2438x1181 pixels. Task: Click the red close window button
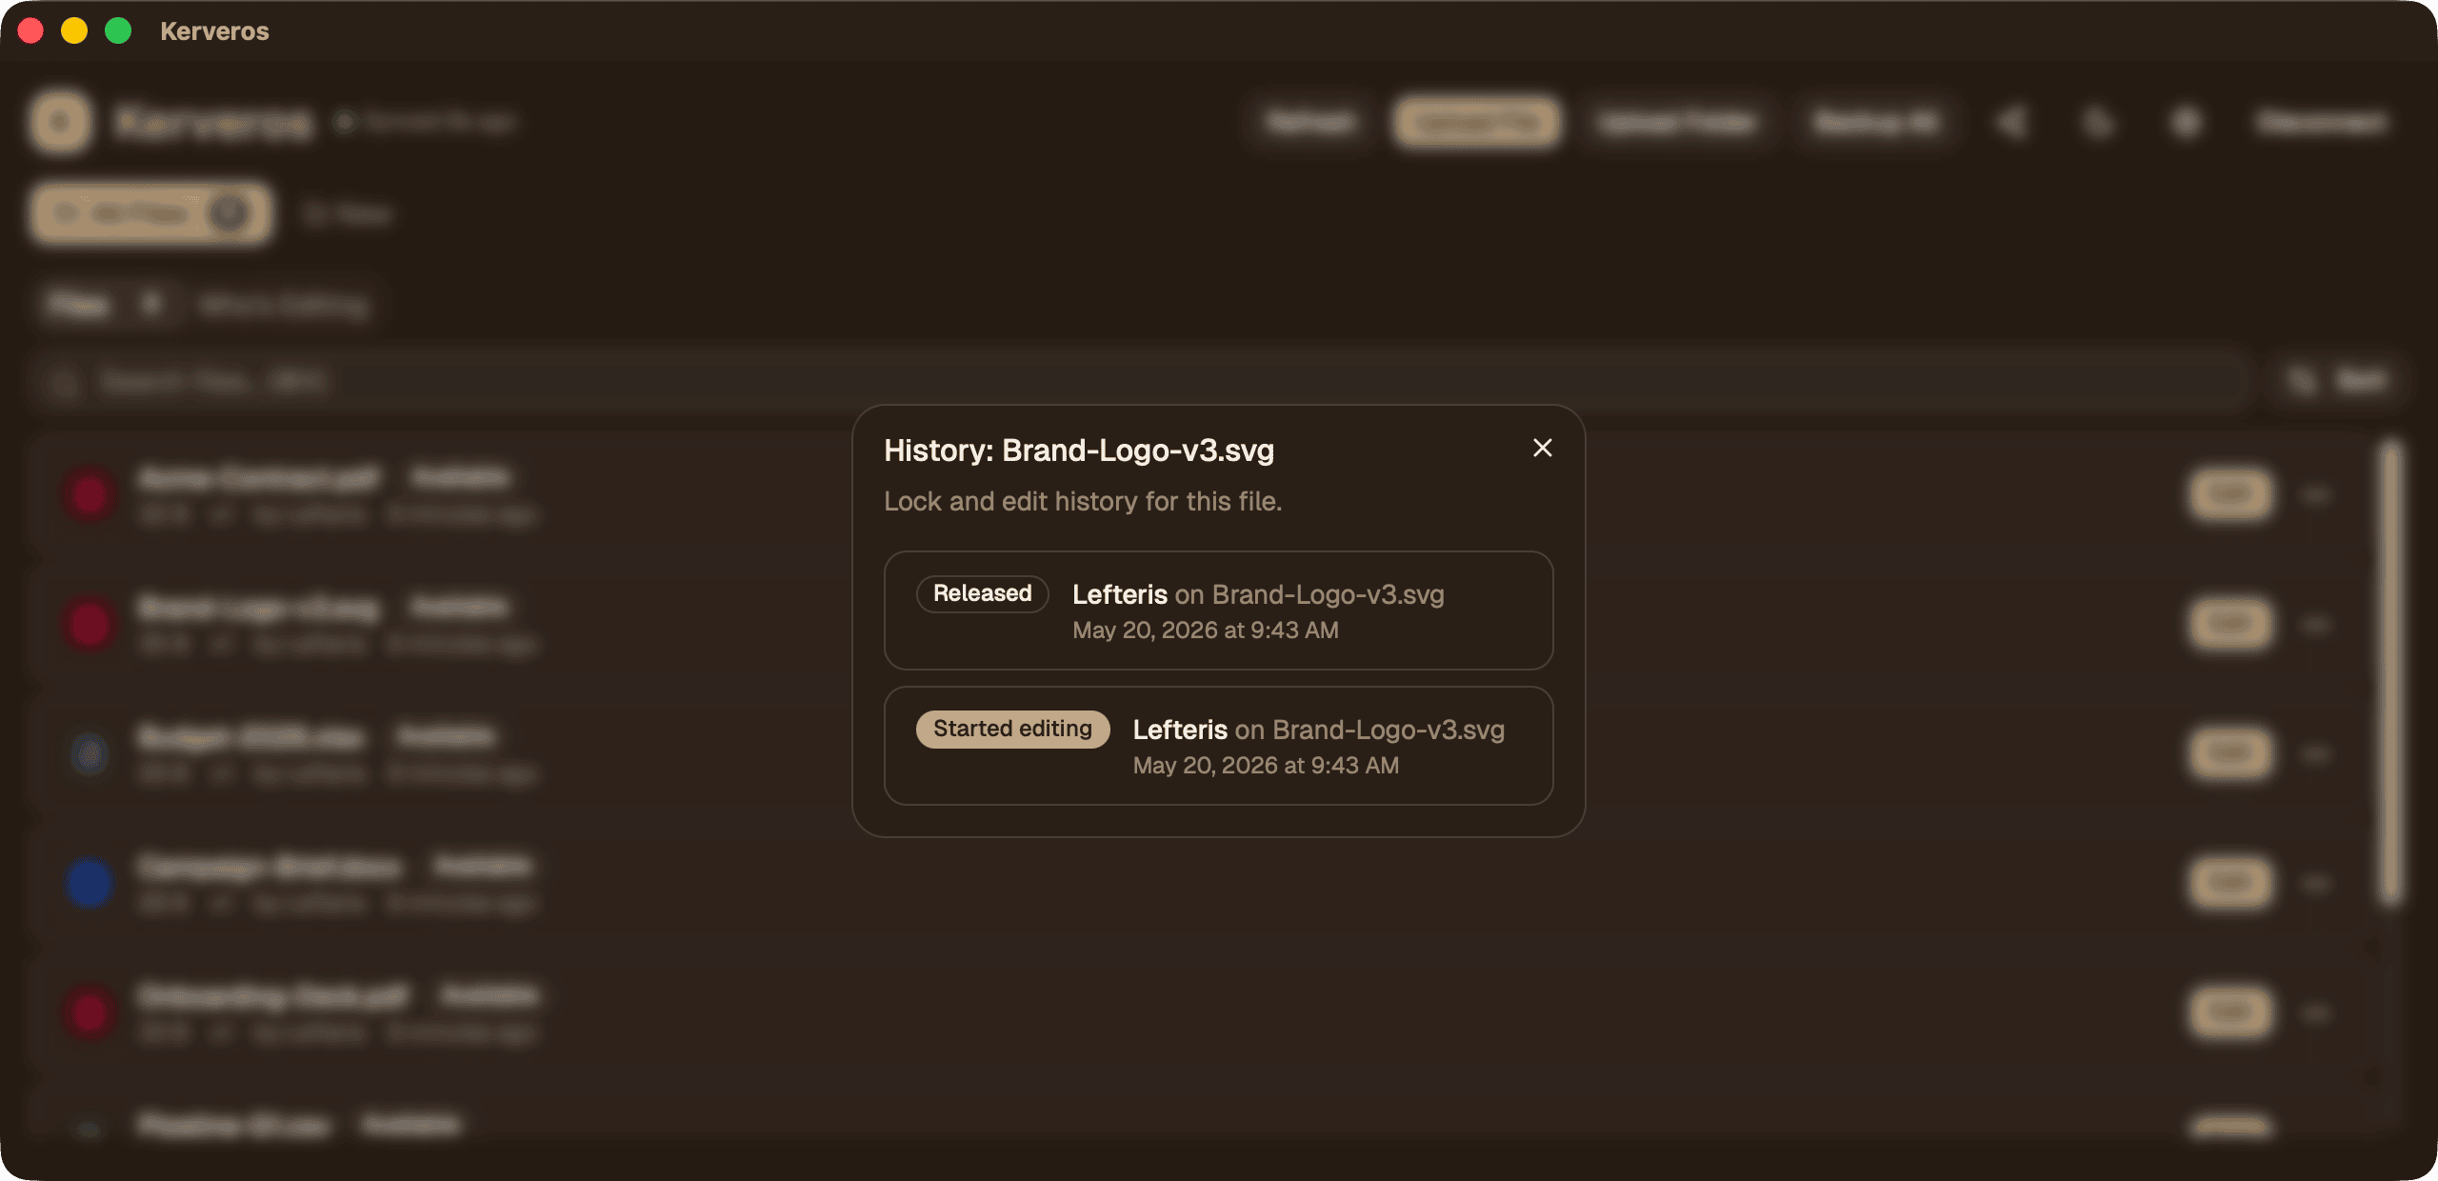pyautogui.click(x=30, y=31)
